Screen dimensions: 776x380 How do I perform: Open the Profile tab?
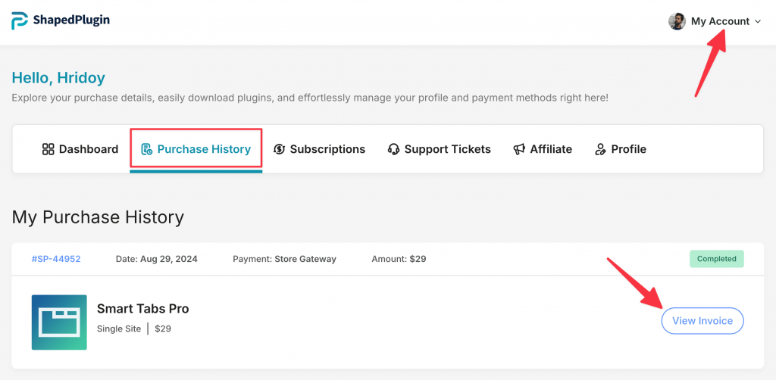pos(620,149)
